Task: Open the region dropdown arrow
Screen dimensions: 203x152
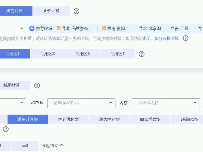Action: tap(22, 28)
